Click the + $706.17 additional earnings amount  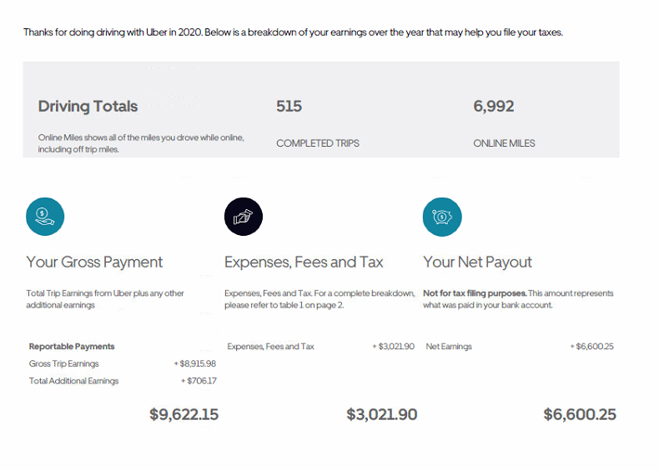click(x=199, y=381)
